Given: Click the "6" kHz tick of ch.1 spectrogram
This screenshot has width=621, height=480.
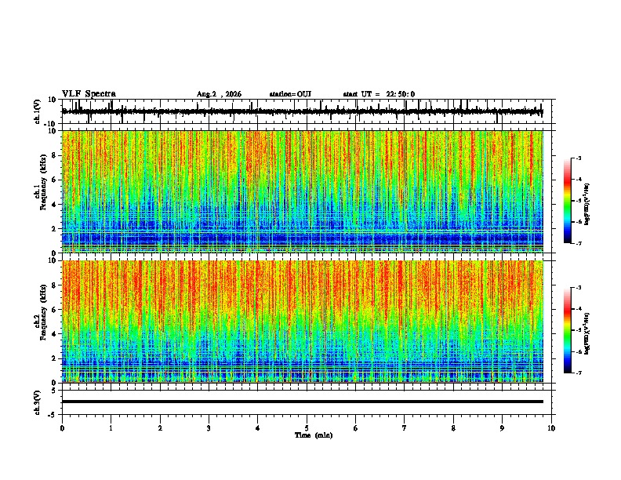Looking at the screenshot, I should tap(54, 180).
